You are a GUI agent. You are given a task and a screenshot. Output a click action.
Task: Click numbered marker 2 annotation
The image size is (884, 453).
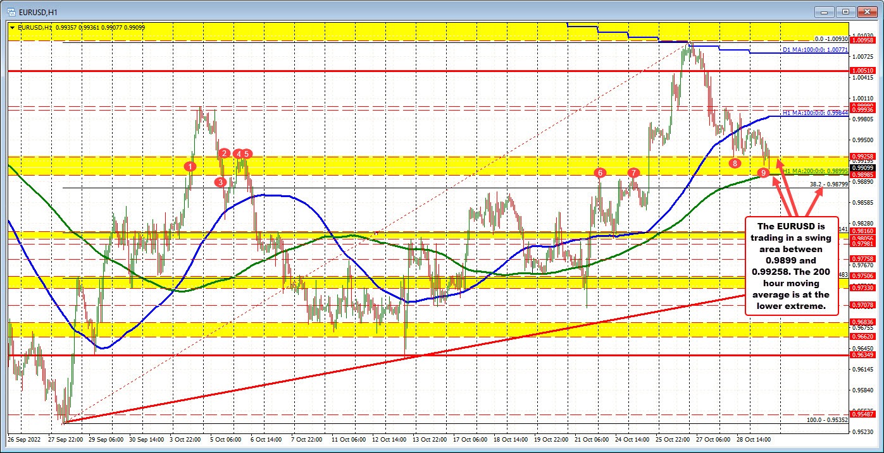[223, 153]
